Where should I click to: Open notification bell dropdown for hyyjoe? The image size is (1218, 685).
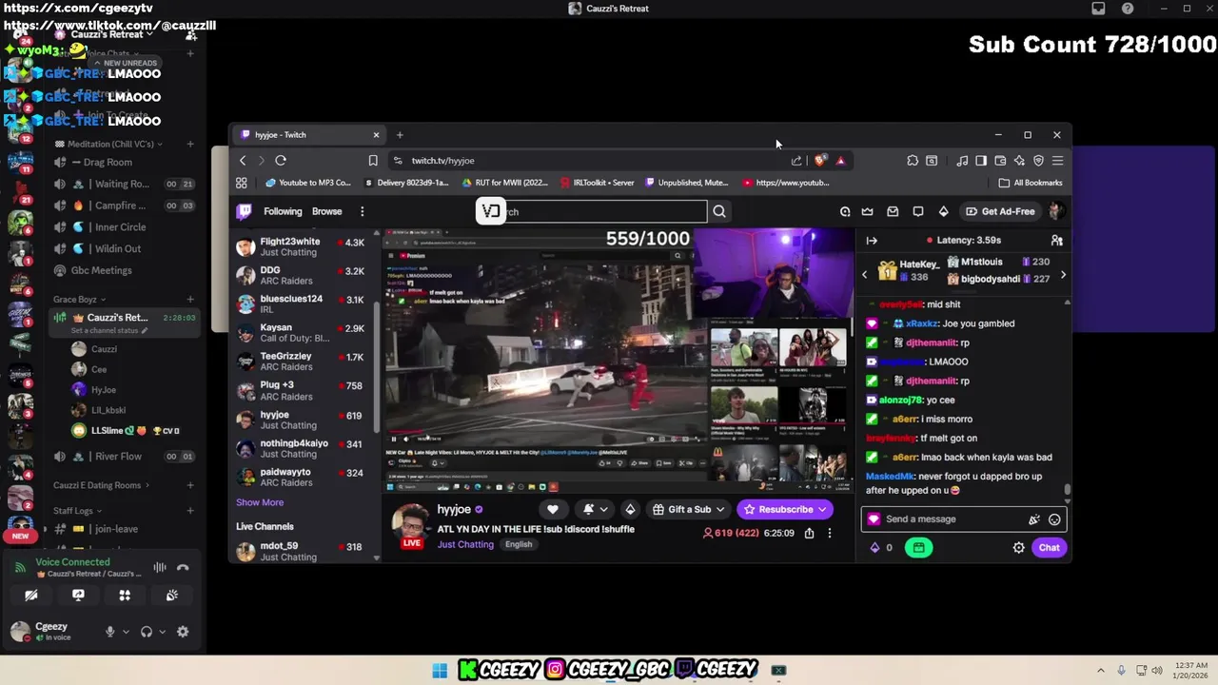pyautogui.click(x=595, y=509)
